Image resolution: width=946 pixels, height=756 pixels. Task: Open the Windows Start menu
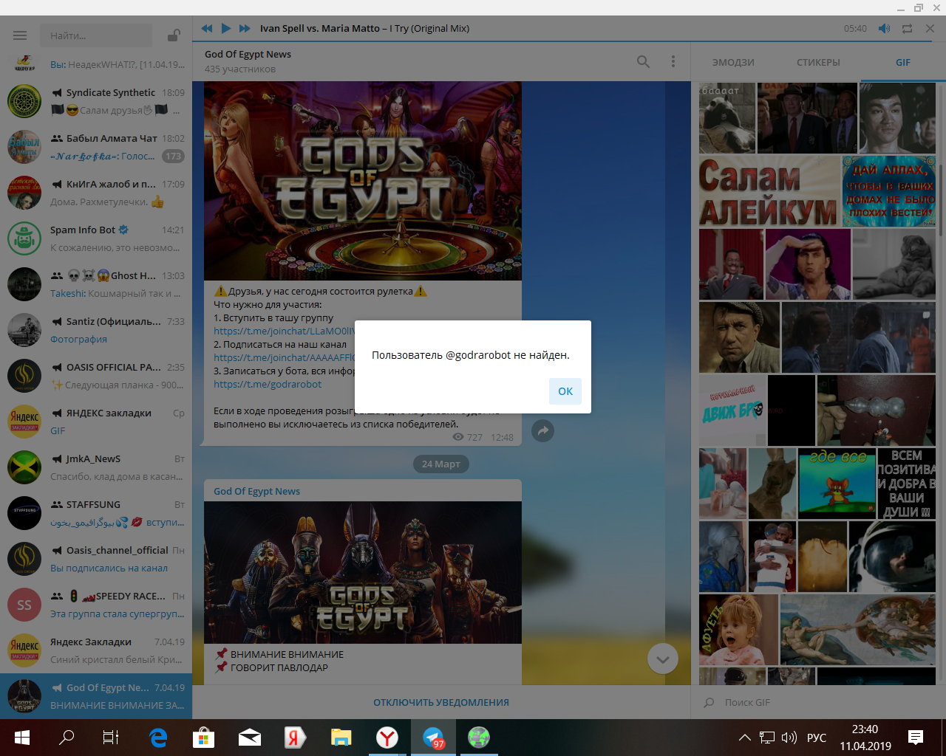click(x=21, y=738)
